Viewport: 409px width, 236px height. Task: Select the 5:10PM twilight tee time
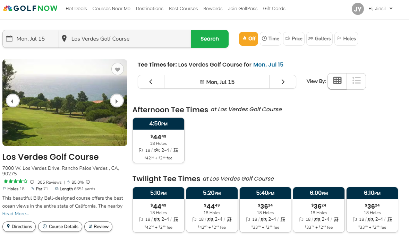[159, 210]
